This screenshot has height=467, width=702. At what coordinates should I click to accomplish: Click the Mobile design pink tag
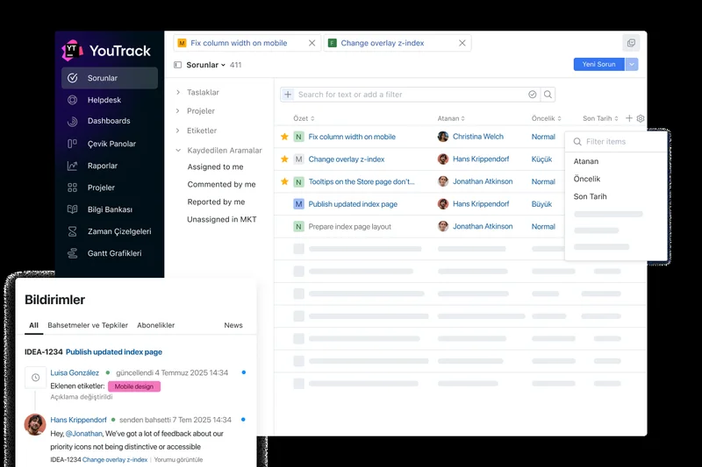134,386
